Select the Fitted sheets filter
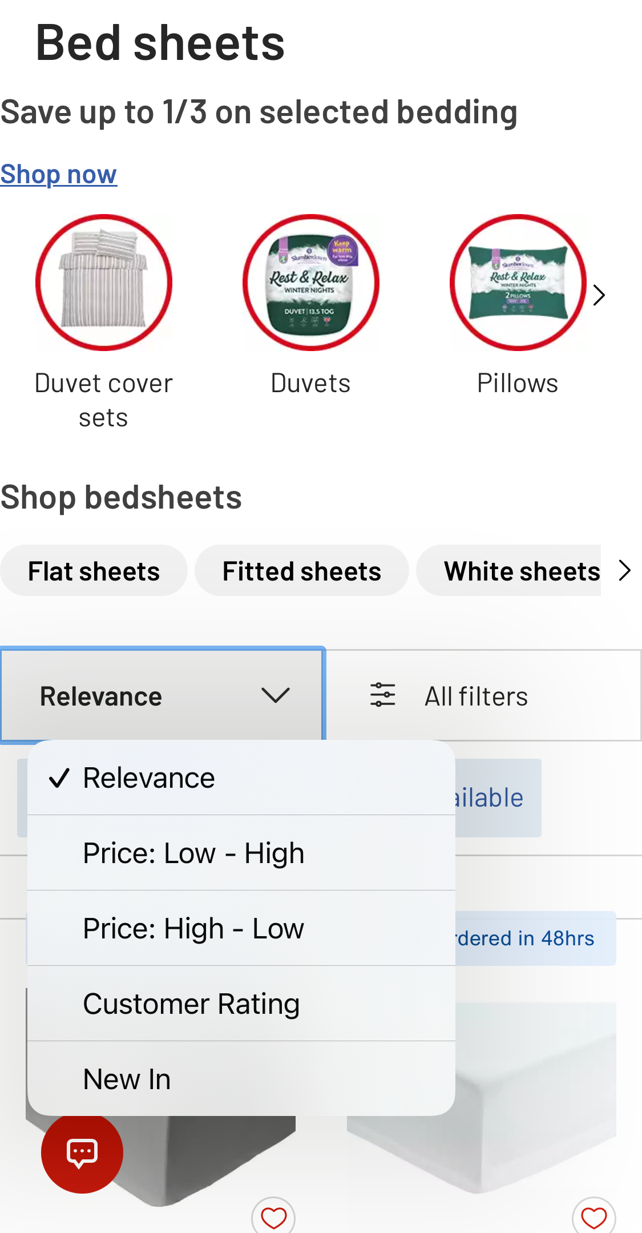This screenshot has height=1233, width=642. click(301, 570)
